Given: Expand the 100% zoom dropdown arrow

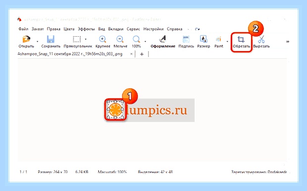Looking at the screenshot, I should pos(145,42).
